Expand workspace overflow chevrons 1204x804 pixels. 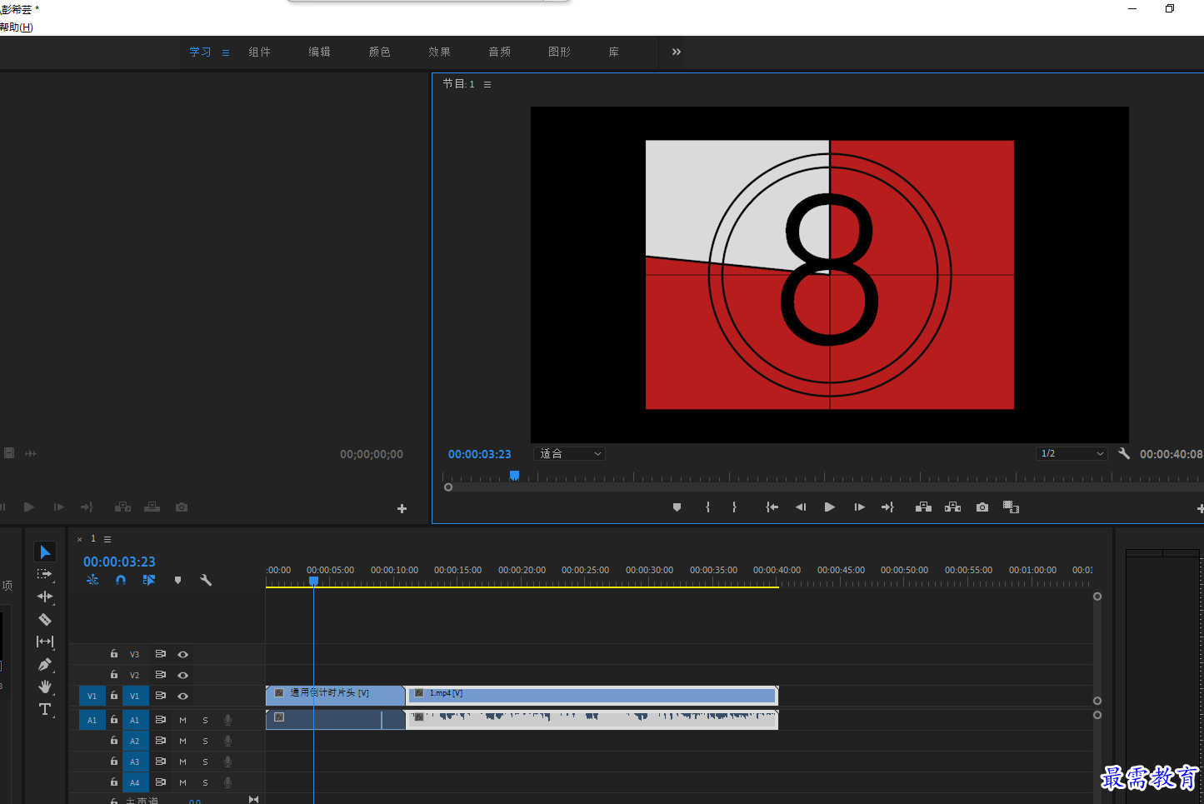click(677, 52)
